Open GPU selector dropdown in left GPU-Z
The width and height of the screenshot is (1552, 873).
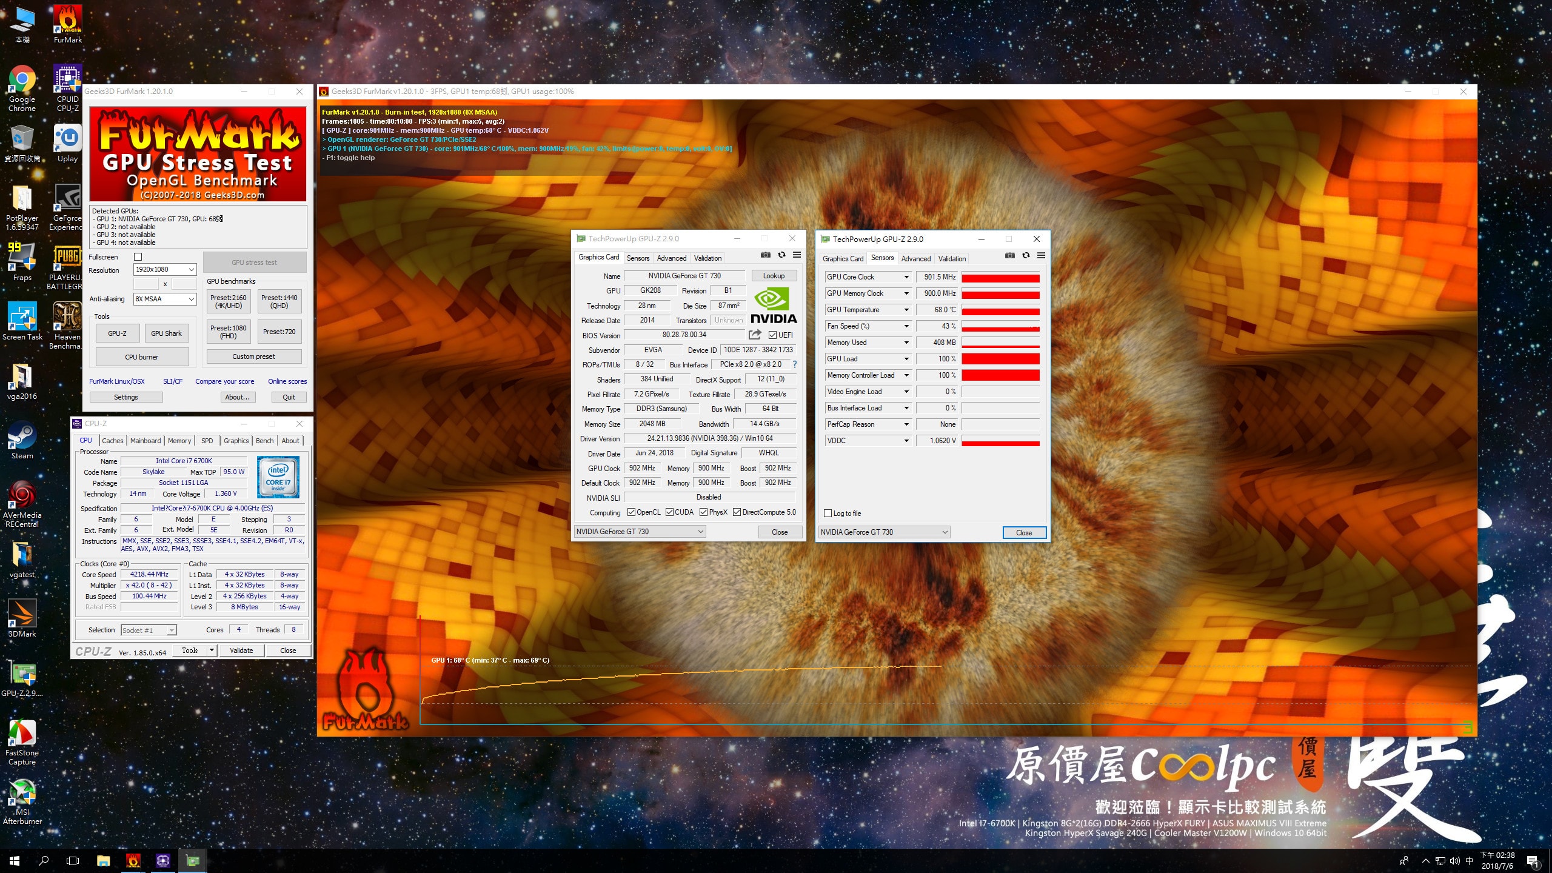pyautogui.click(x=640, y=532)
